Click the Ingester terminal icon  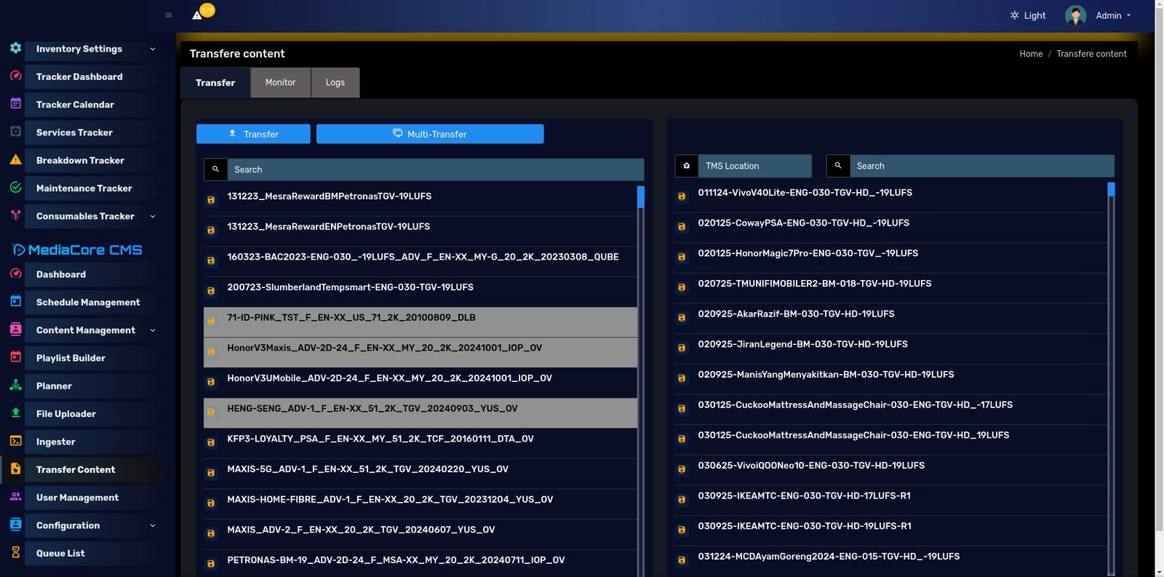point(15,441)
